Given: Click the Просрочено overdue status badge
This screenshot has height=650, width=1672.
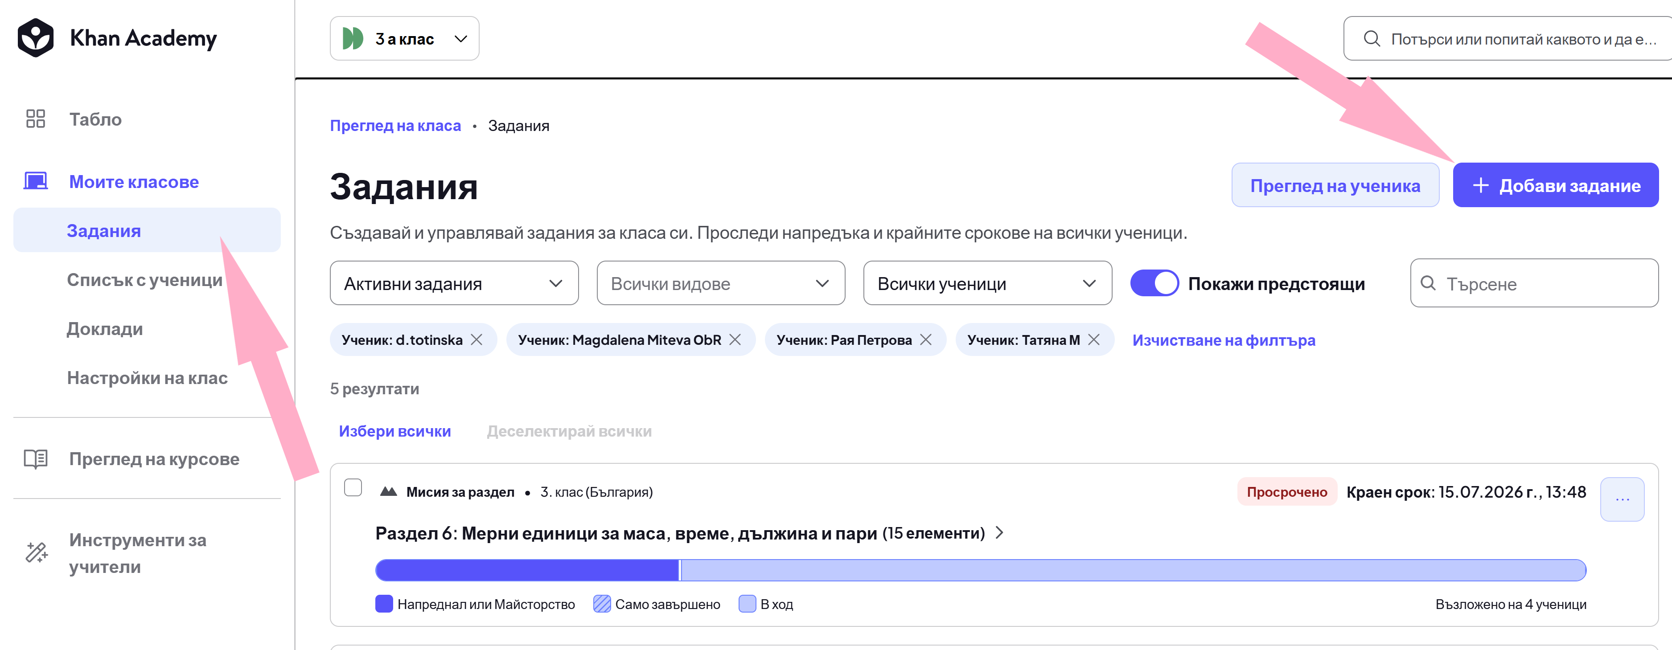Looking at the screenshot, I should pyautogui.click(x=1288, y=492).
